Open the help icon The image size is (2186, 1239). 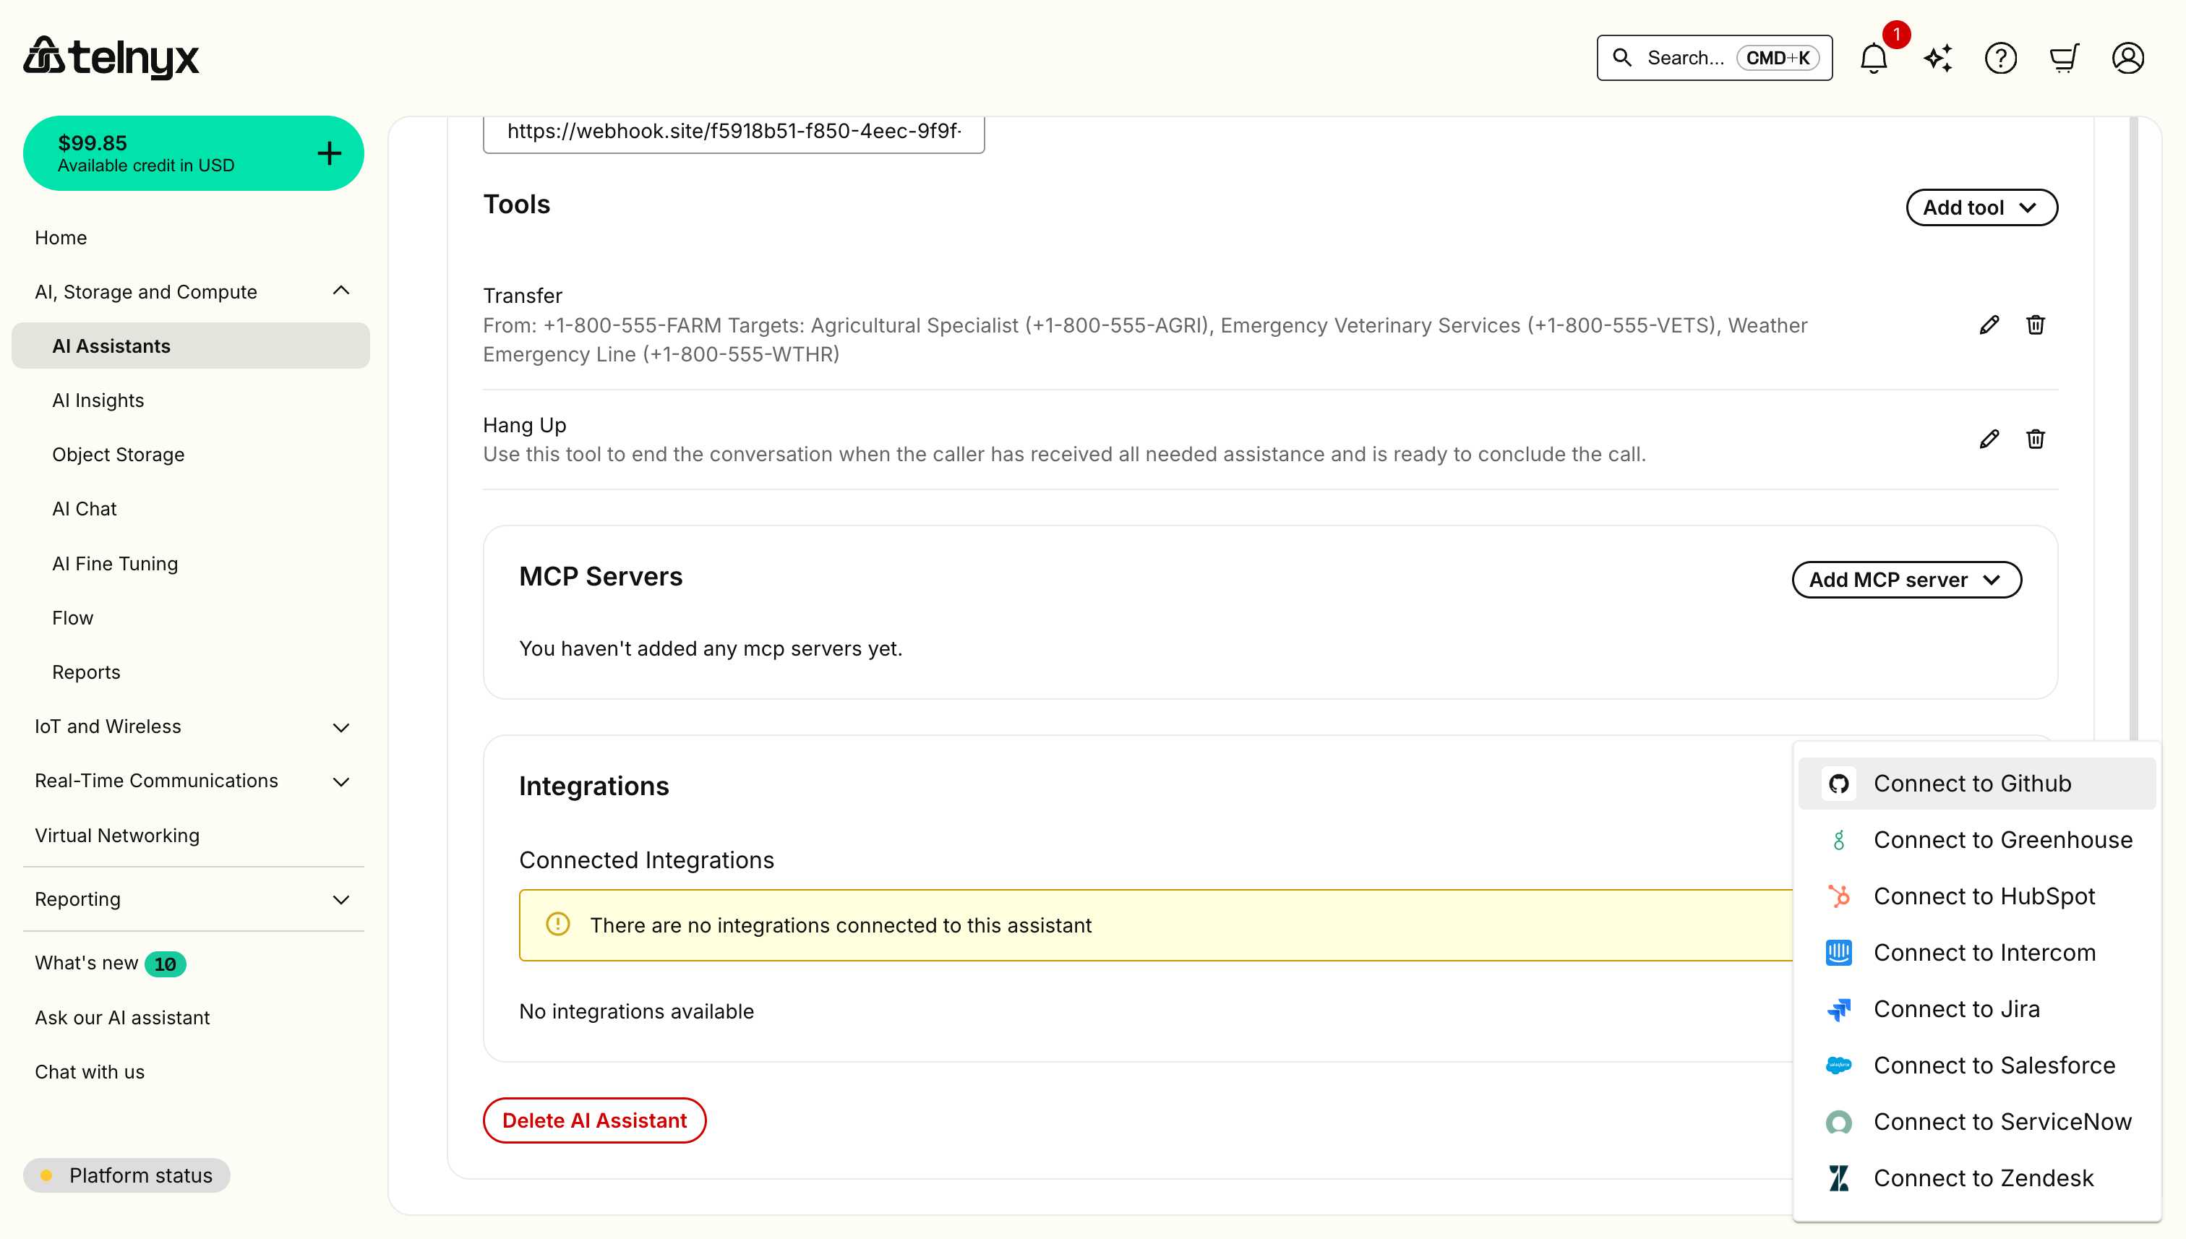2000,58
